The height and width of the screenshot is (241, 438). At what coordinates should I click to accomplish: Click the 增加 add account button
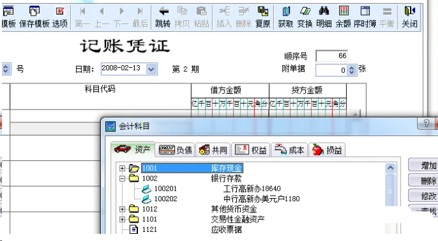point(423,165)
